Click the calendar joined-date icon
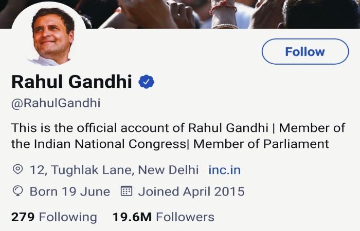Viewport: 360px width, 231px height. [x=126, y=191]
